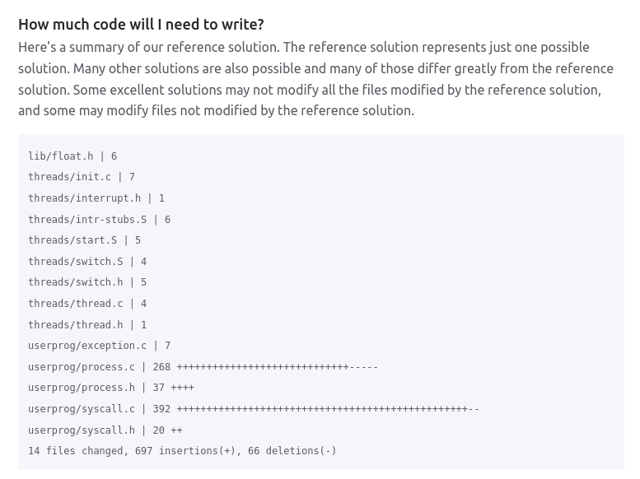Pick the threads/intr-stubs.S line
This screenshot has height=479, width=640.
coord(99,220)
